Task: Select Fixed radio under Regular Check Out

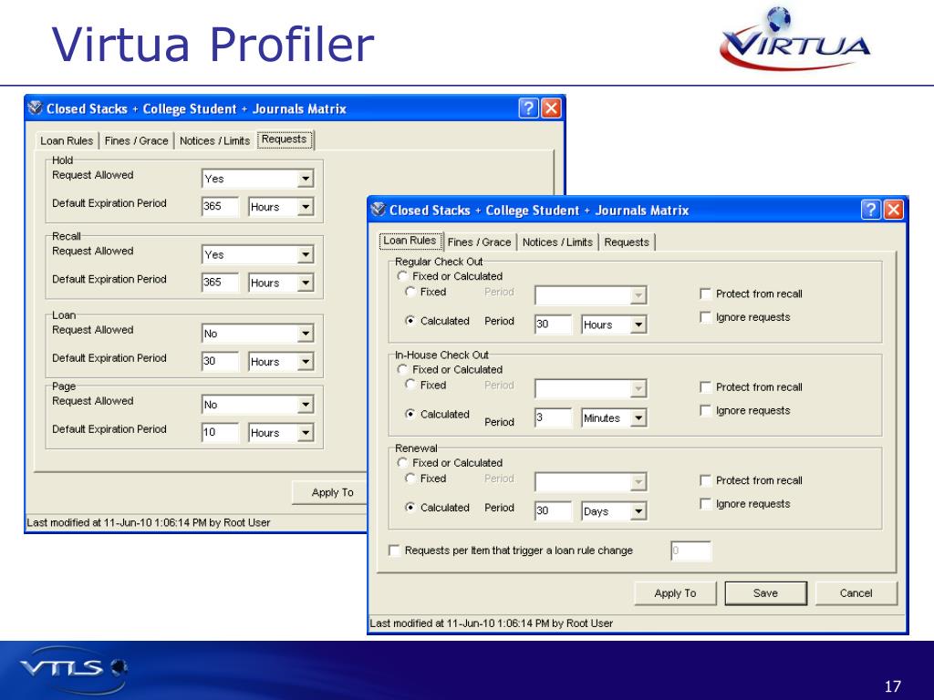Action: coord(410,292)
